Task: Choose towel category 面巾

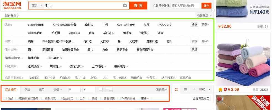Action: 31,50
